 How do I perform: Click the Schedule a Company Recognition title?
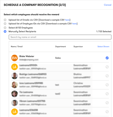coord(35,5)
